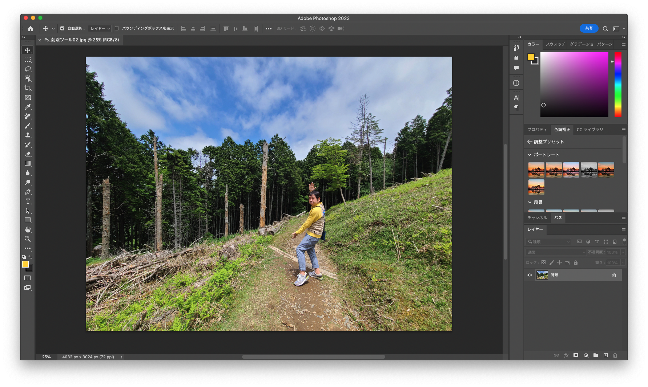This screenshot has height=387, width=648.
Task: Switch to the プロパティ tab
Action: pyautogui.click(x=537, y=130)
